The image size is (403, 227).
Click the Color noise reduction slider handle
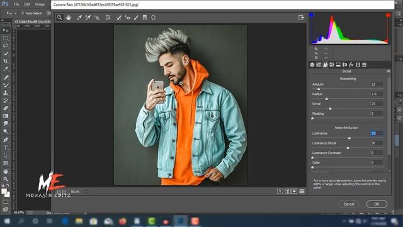click(x=312, y=167)
